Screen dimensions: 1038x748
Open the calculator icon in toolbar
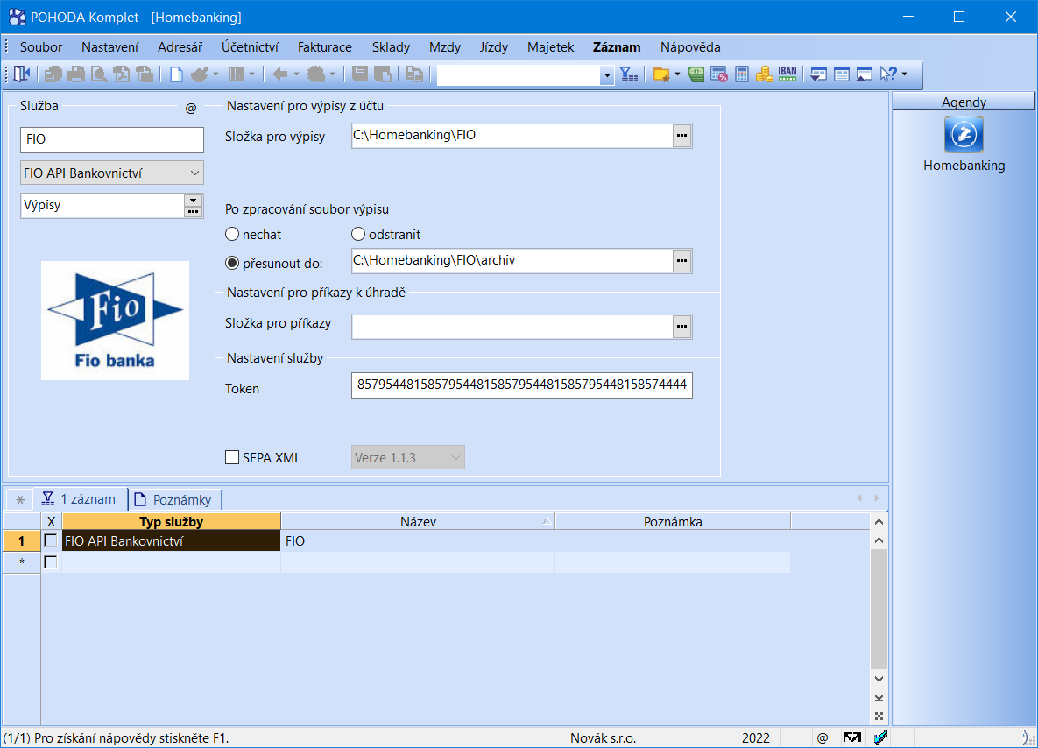(742, 74)
